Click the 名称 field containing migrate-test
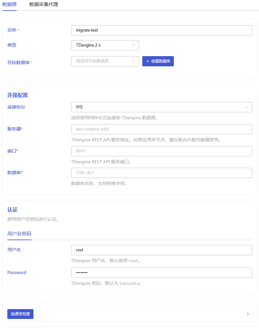The height and width of the screenshot is (333, 259). click(x=161, y=30)
